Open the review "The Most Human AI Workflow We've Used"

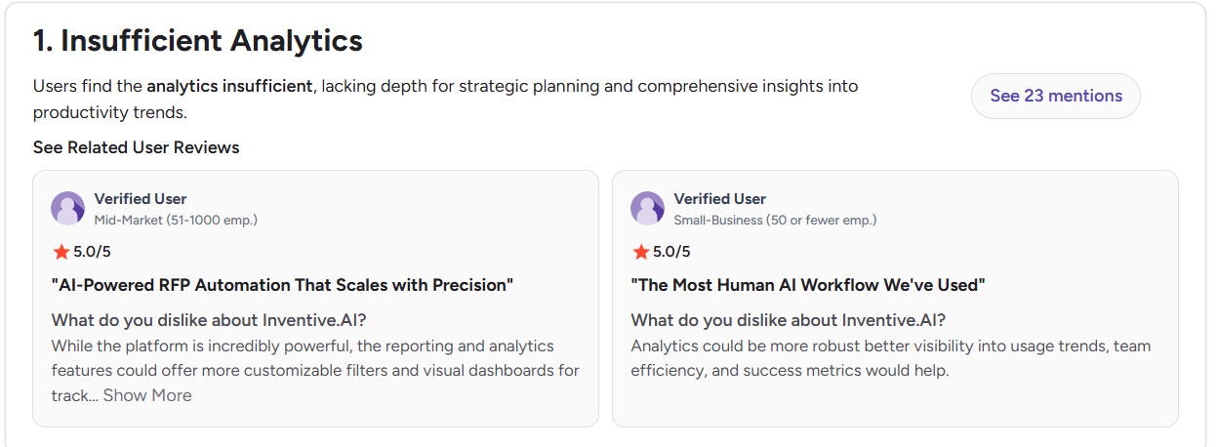tap(808, 285)
